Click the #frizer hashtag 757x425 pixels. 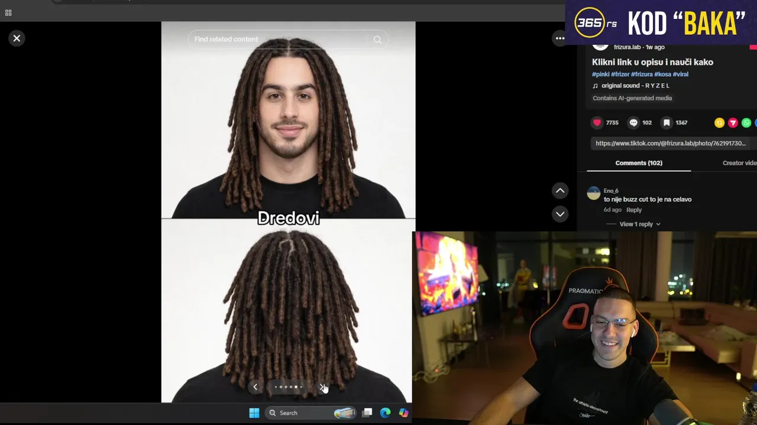coord(620,74)
